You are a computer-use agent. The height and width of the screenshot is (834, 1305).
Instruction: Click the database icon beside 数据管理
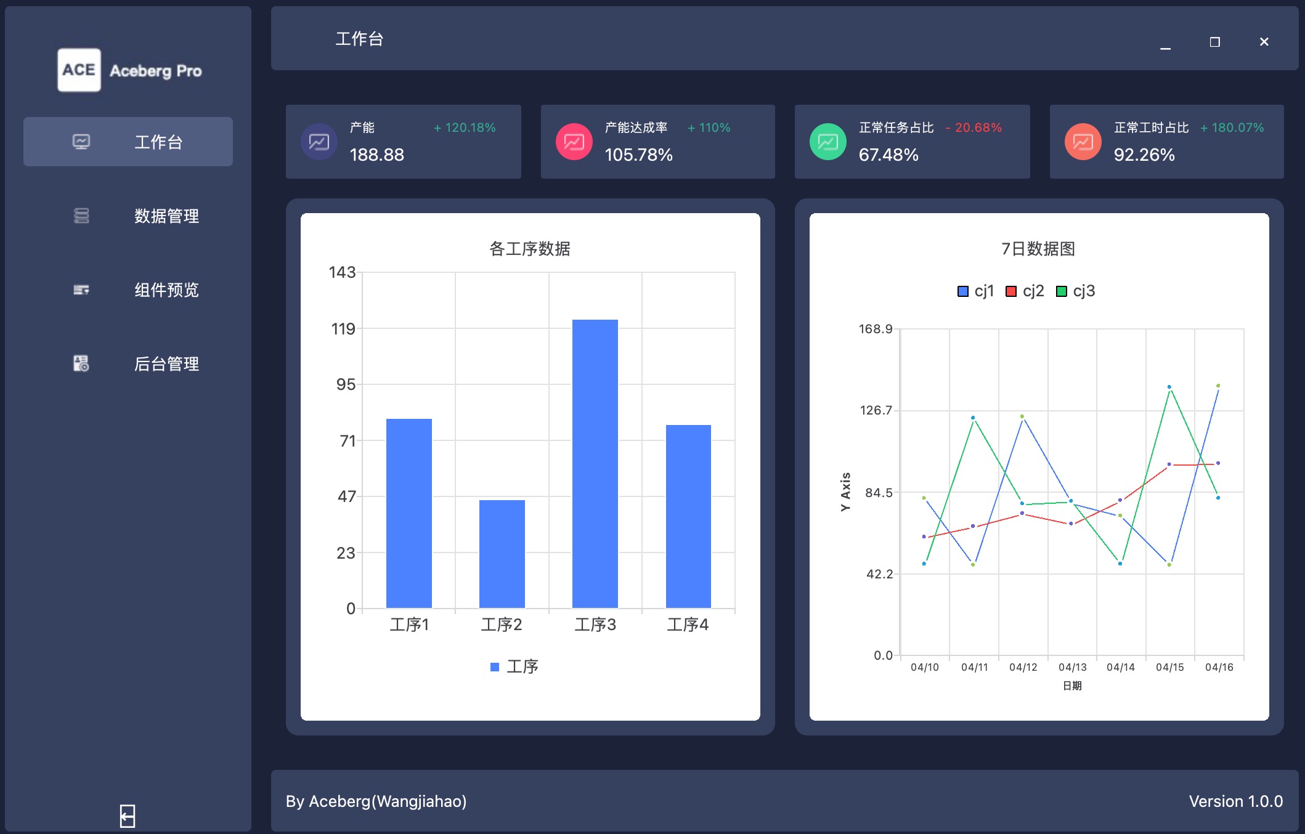click(x=81, y=216)
